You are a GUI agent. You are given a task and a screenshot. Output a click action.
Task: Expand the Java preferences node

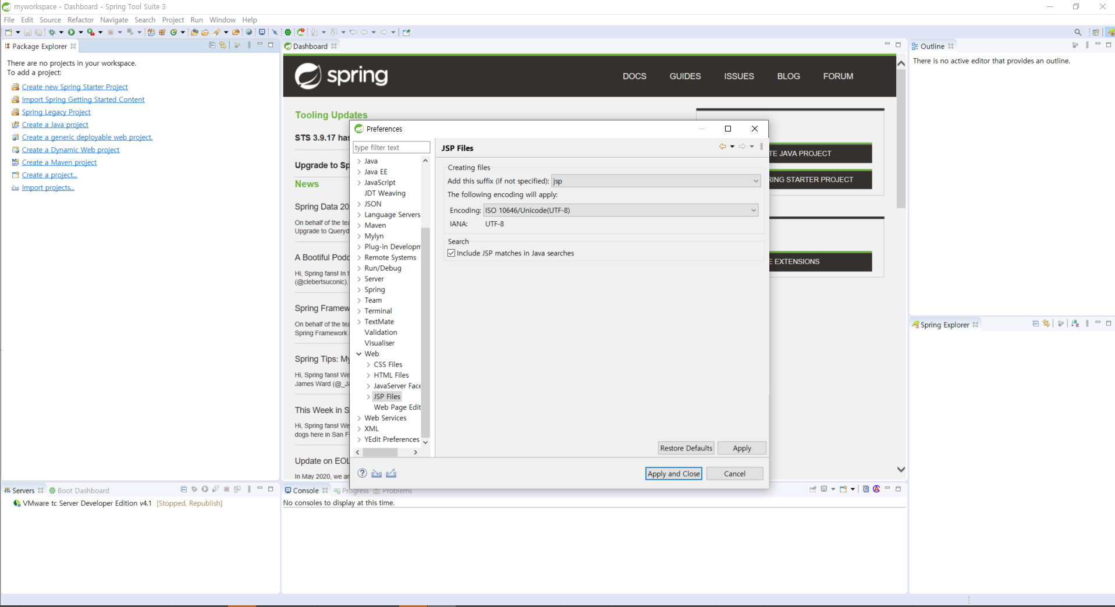coord(359,161)
